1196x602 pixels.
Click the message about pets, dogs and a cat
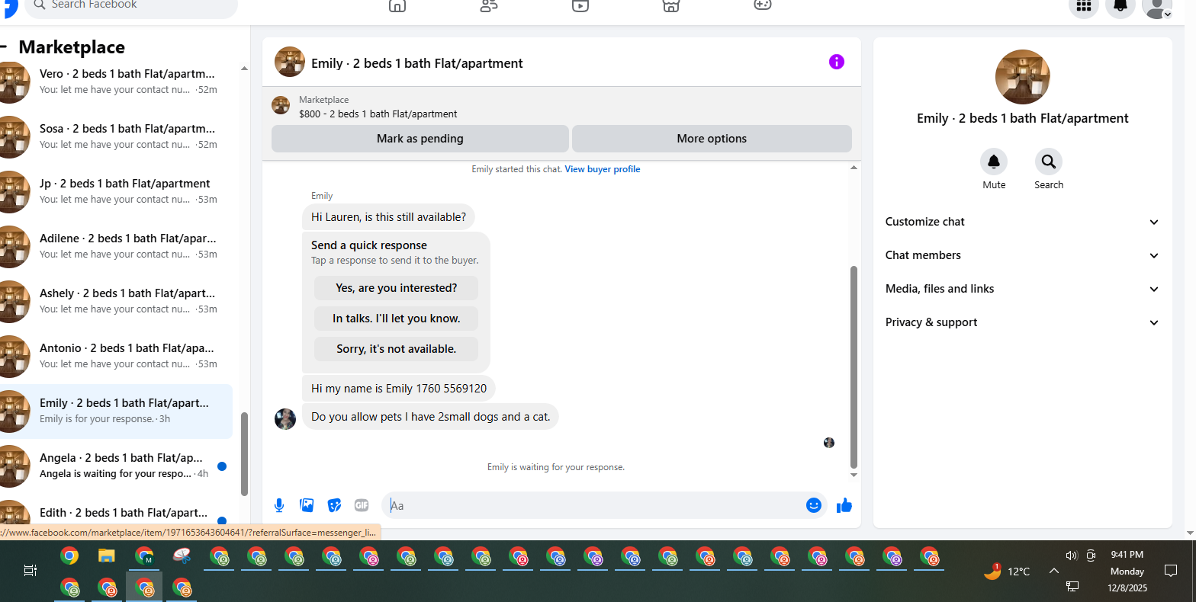coord(430,417)
